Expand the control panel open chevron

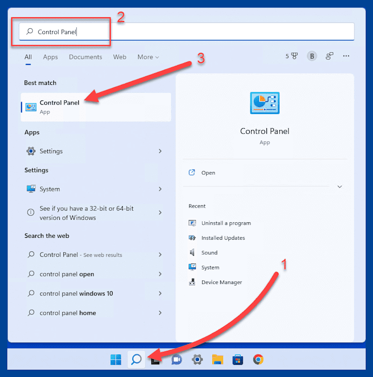[160, 274]
